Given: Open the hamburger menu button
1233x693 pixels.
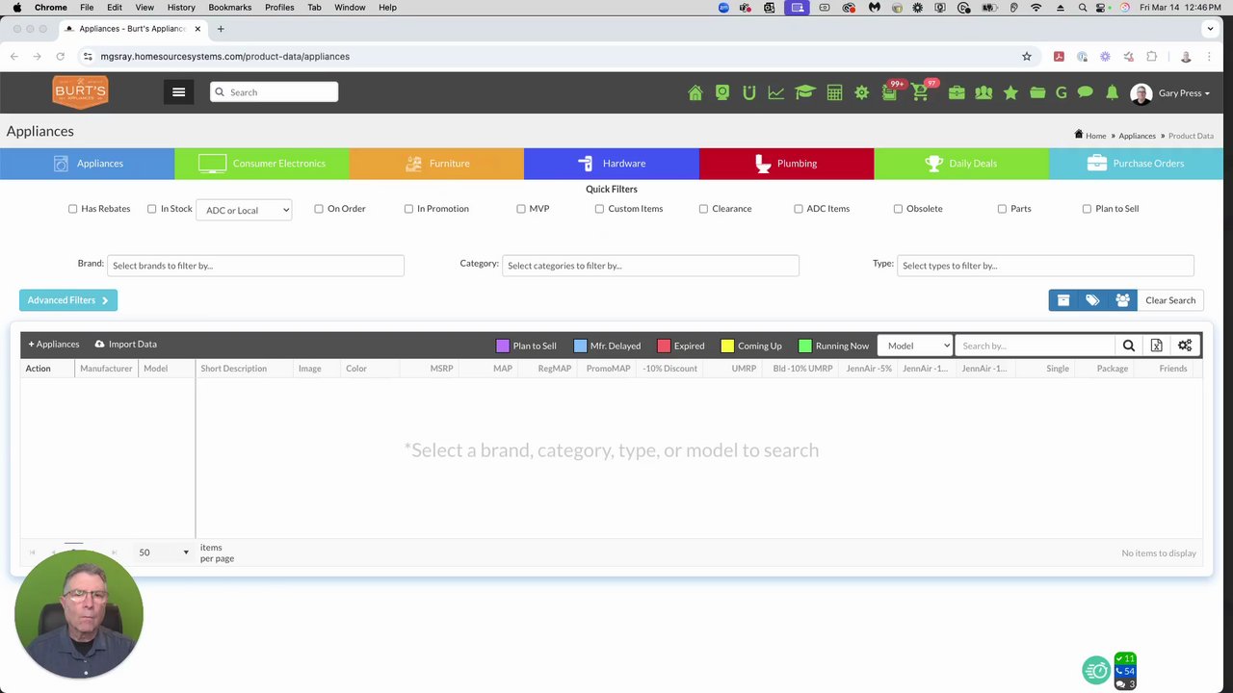Looking at the screenshot, I should click(x=178, y=92).
